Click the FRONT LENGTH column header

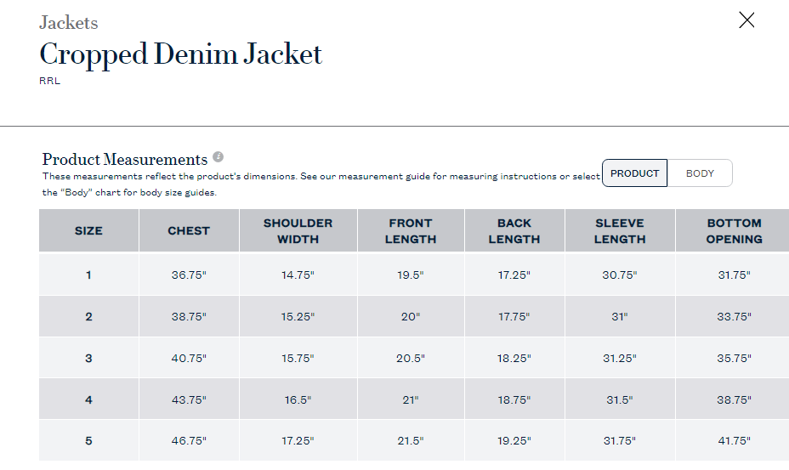pos(411,230)
